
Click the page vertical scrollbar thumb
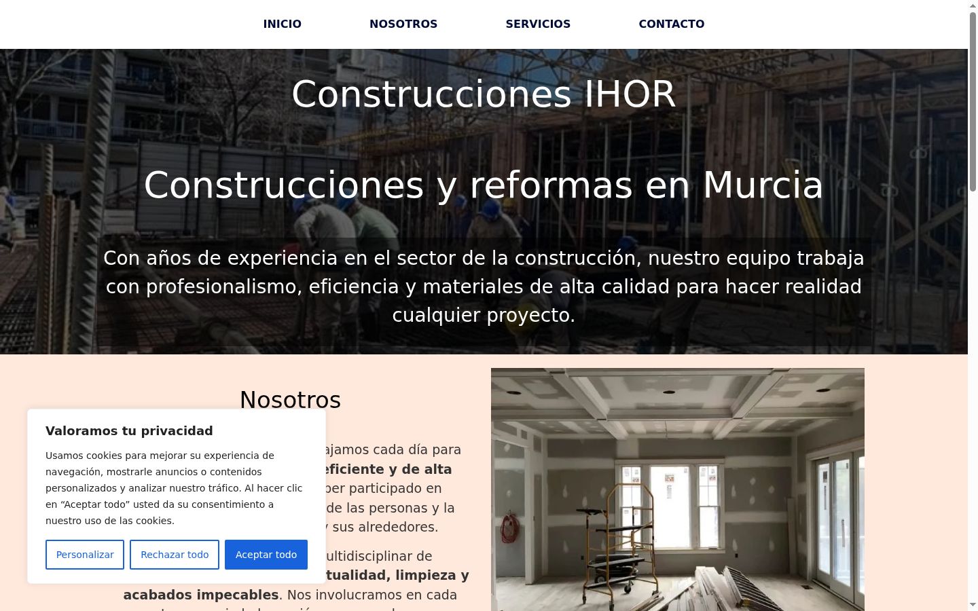[x=973, y=100]
